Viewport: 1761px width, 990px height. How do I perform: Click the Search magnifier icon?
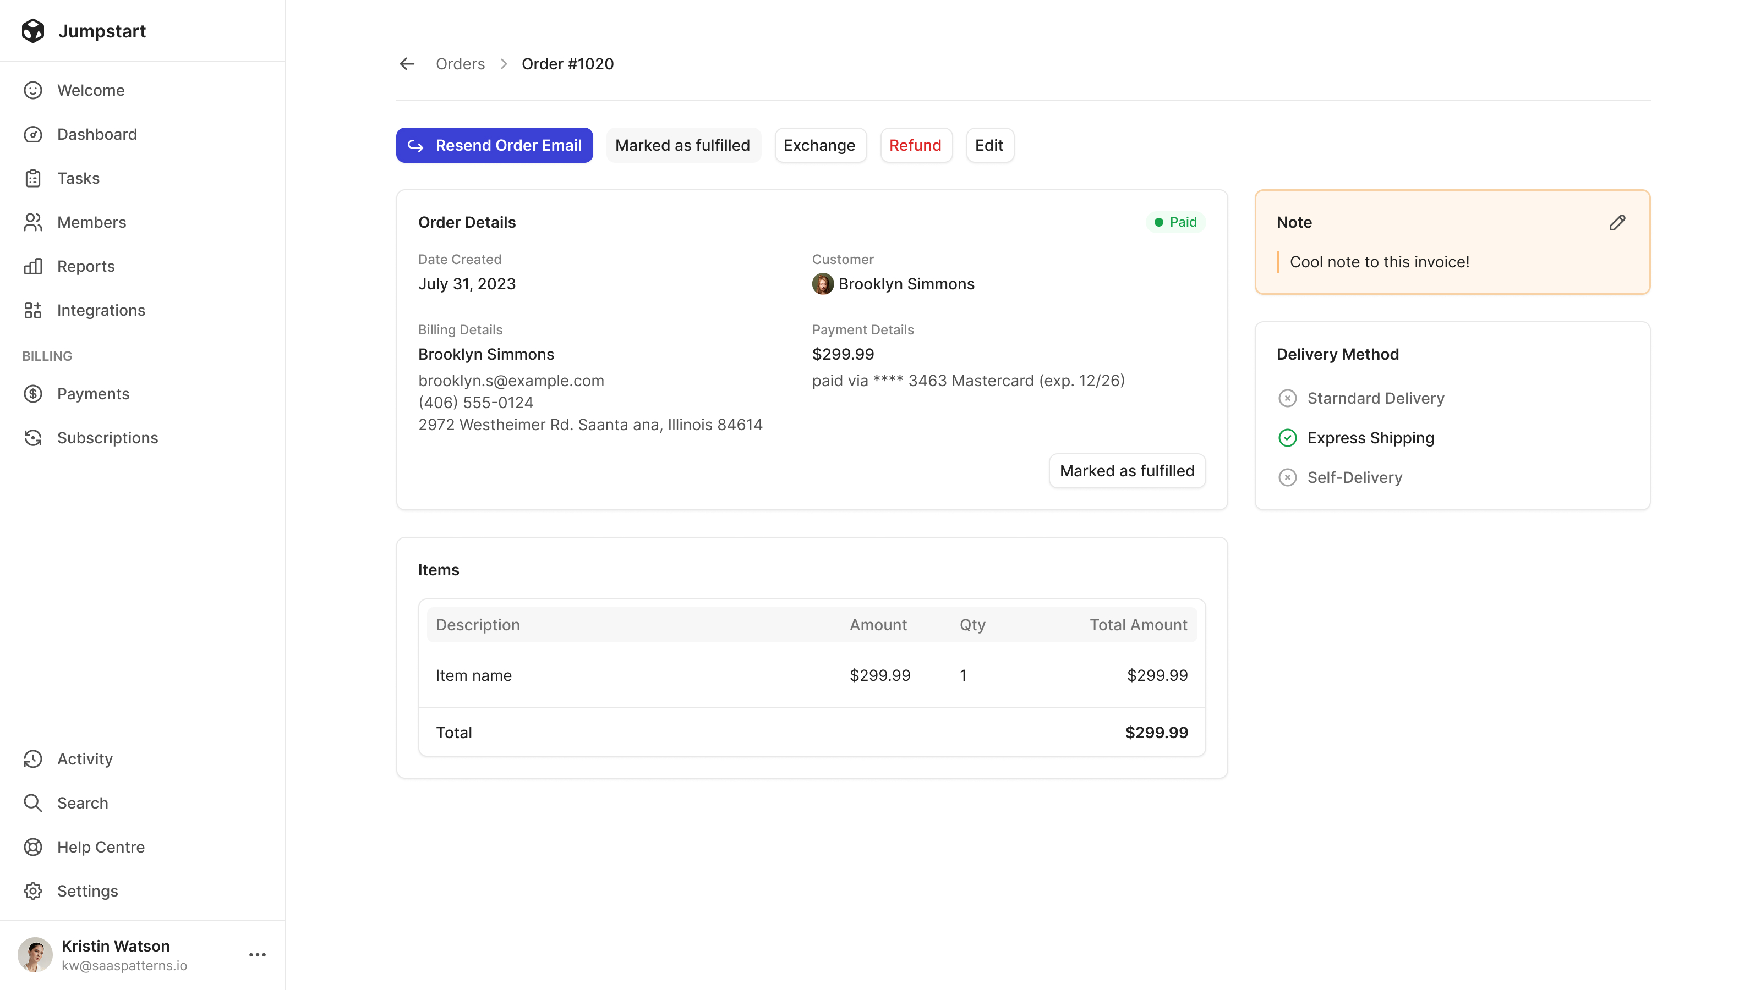(x=33, y=803)
